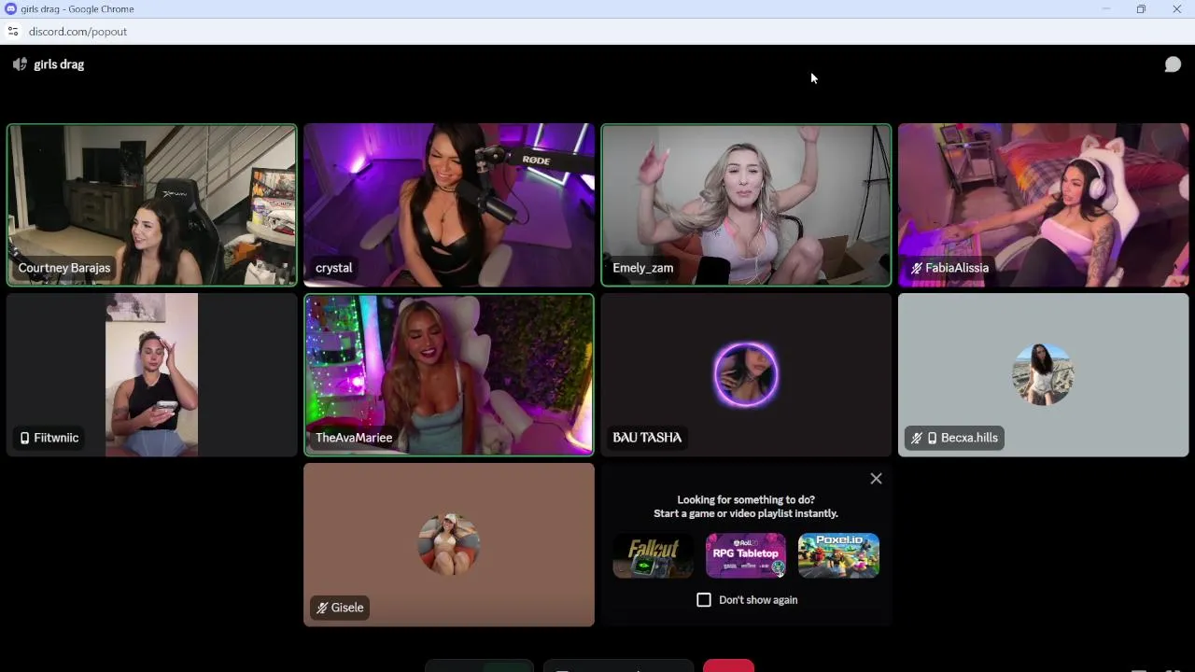Focus Emely_zam's video tile

click(x=746, y=204)
